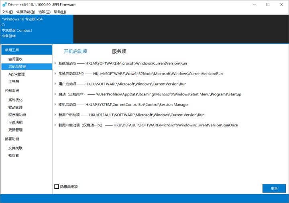Toggle the 隐藏禁用项 checkbox

(x=57, y=187)
